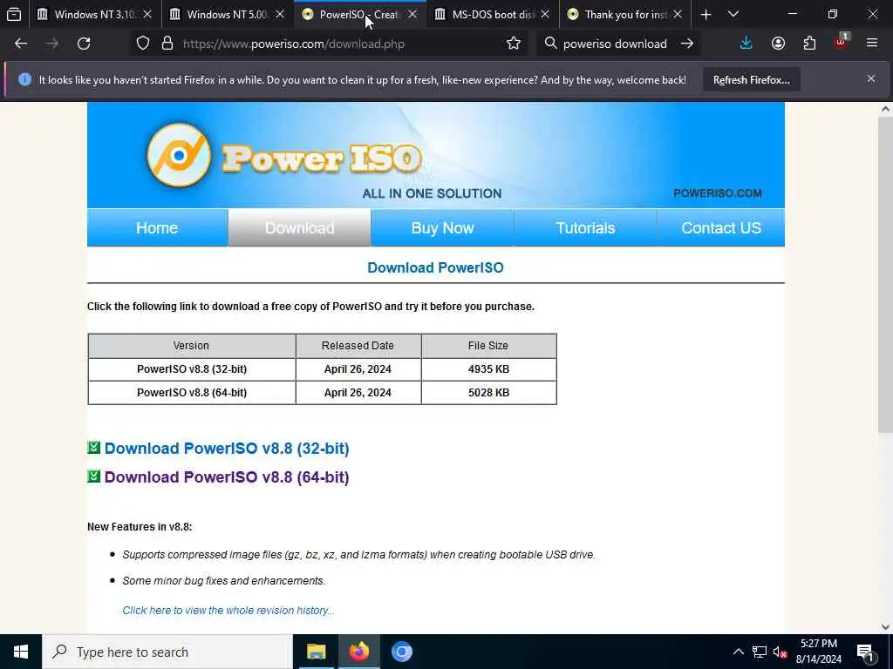The image size is (893, 669).
Task: Select the Download navigation item
Action: click(x=300, y=227)
